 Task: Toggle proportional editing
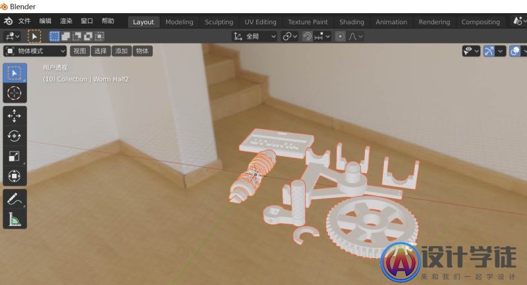tap(340, 36)
